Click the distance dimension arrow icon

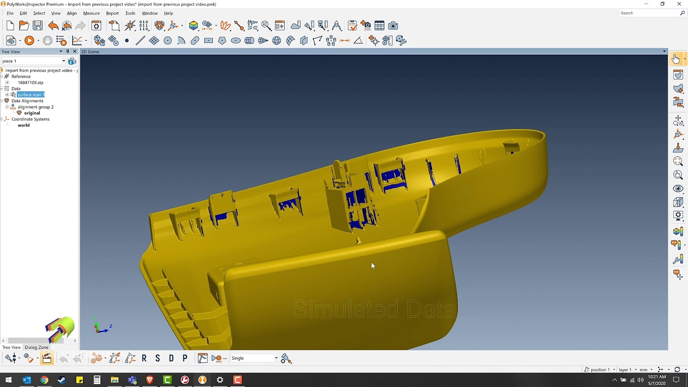coord(345,40)
